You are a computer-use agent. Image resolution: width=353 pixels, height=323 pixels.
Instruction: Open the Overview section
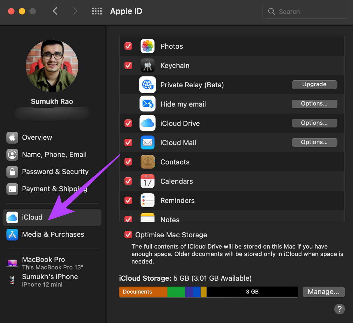click(52, 138)
